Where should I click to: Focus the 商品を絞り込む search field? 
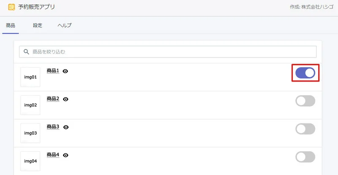click(168, 52)
